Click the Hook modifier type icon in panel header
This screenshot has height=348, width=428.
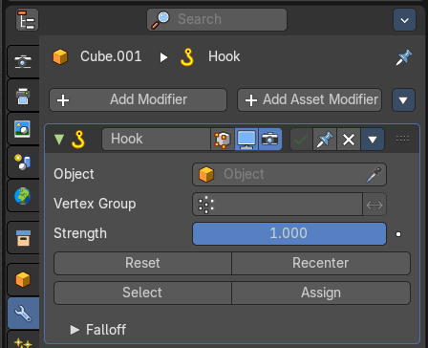tap(78, 140)
